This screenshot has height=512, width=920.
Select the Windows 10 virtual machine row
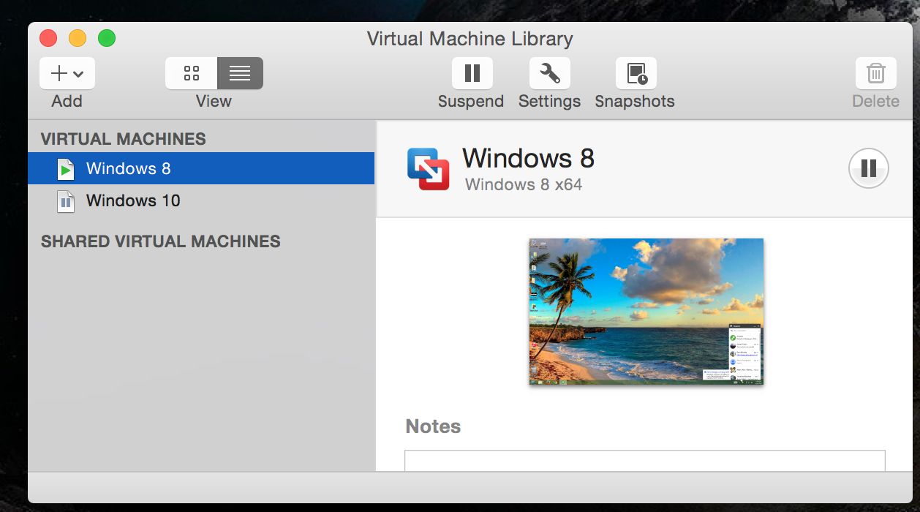[x=201, y=200]
